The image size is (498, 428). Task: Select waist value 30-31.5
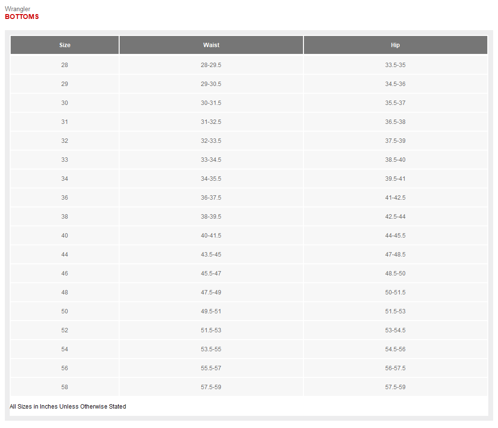click(211, 103)
